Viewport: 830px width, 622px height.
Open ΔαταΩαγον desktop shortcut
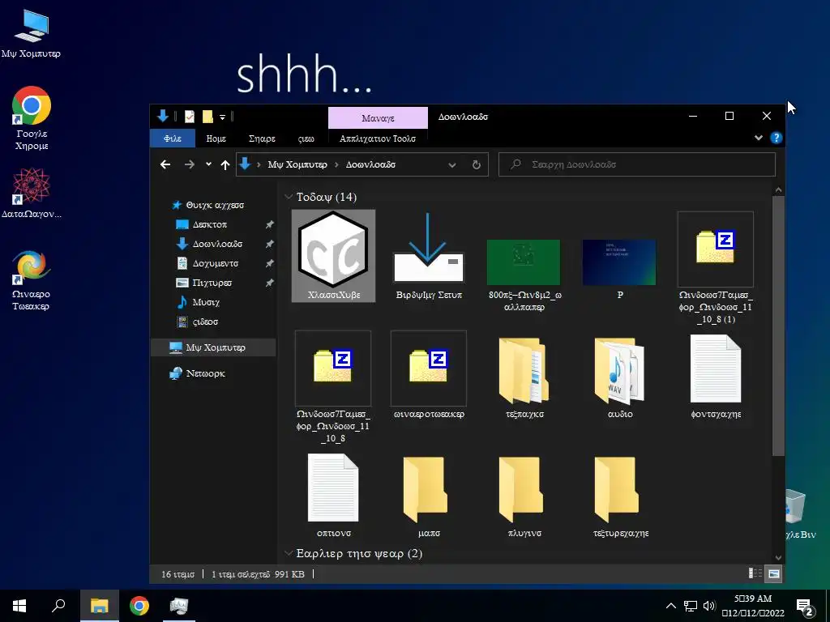(x=32, y=193)
